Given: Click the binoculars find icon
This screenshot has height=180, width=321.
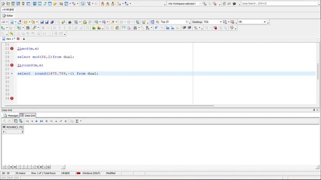Looking at the screenshot, I should pos(135,28).
